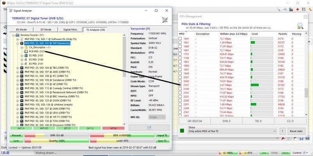Click the green square color indicator
The height and width of the screenshot is (156, 313).
(x=182, y=131)
